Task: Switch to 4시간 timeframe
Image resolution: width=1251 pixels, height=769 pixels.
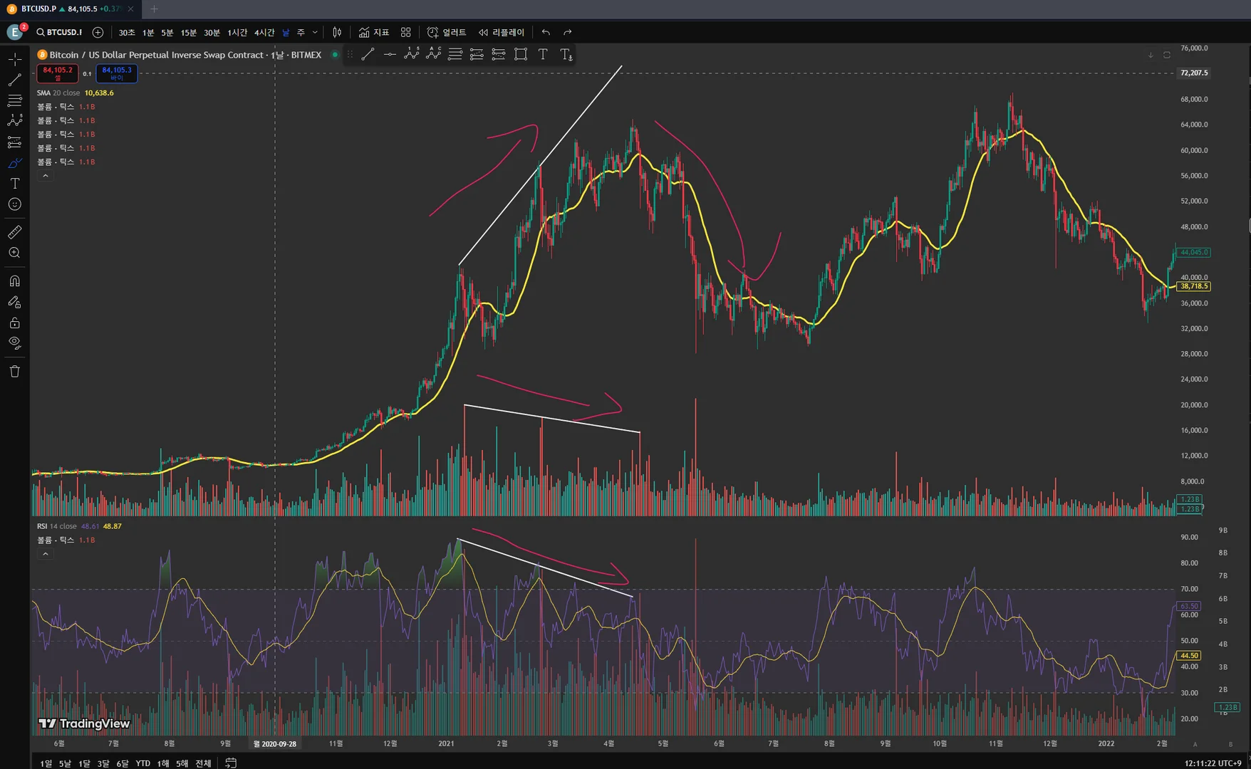Action: pyautogui.click(x=264, y=32)
